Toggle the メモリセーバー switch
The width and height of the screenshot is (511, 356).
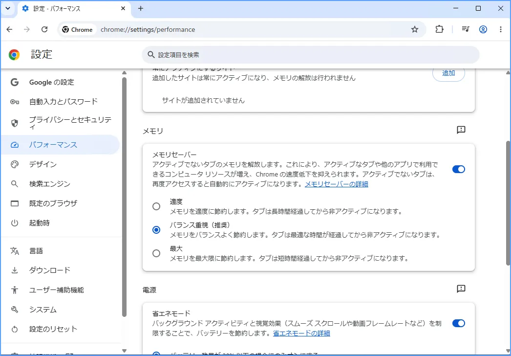(459, 169)
